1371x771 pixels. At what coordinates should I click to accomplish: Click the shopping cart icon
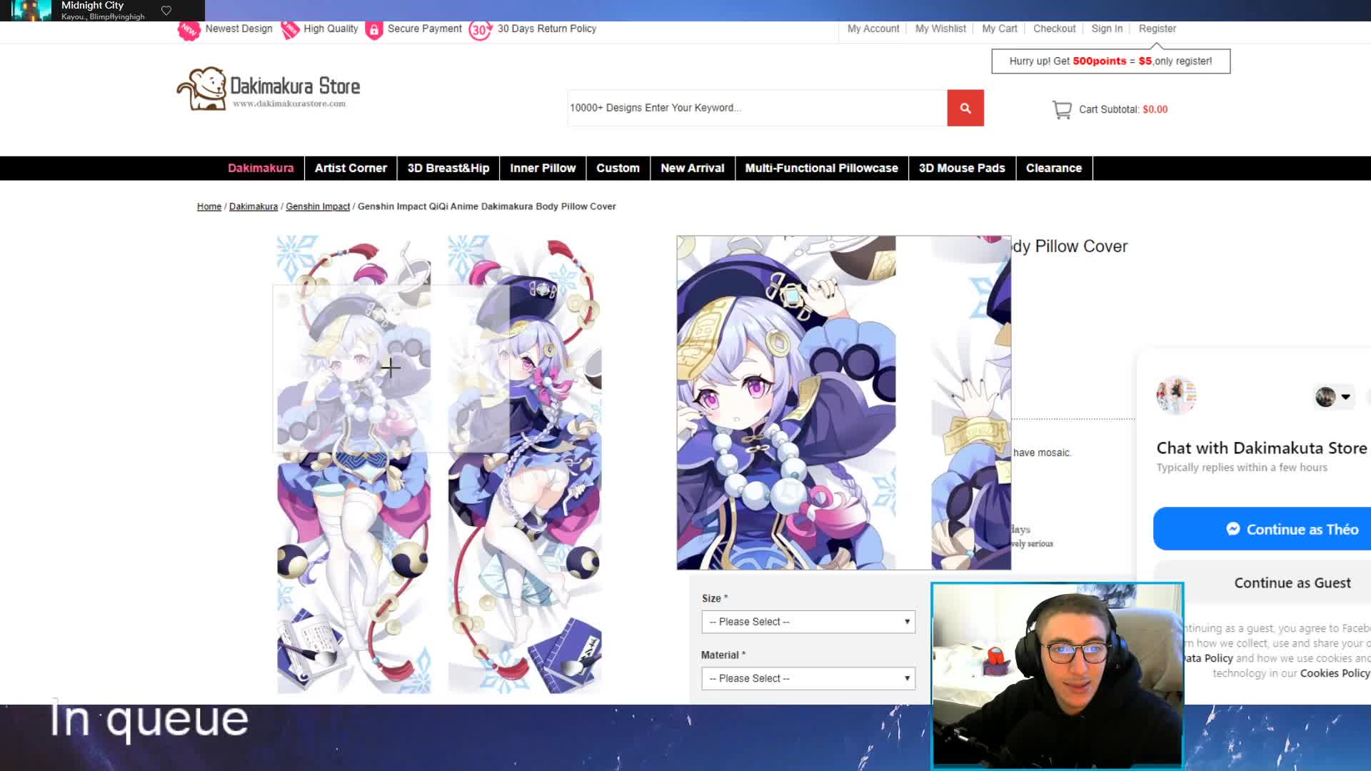[1062, 110]
